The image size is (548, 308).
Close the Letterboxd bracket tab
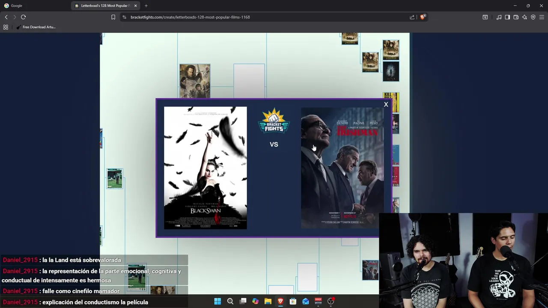click(136, 6)
